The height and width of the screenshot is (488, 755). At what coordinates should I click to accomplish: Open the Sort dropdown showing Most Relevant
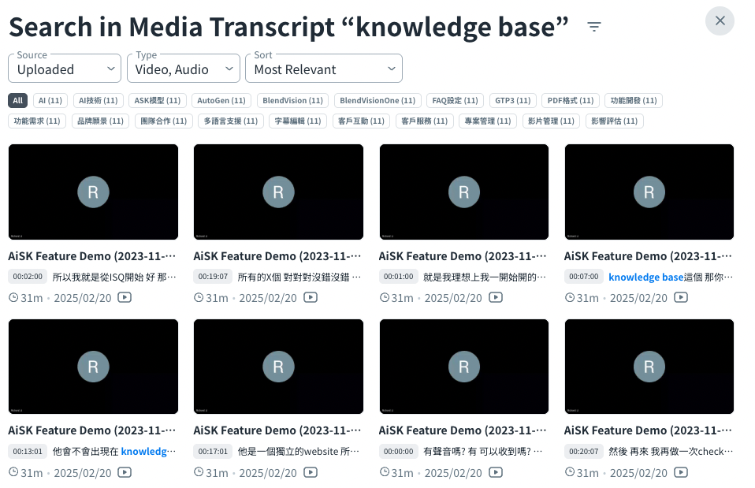(x=324, y=69)
